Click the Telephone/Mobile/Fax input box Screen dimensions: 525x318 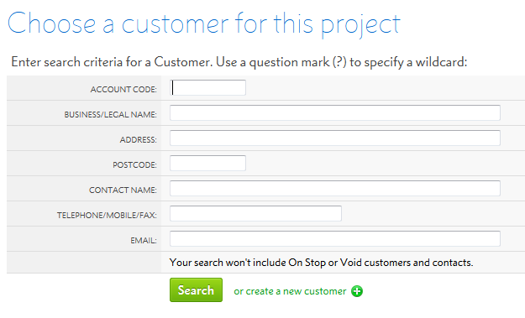tap(255, 213)
